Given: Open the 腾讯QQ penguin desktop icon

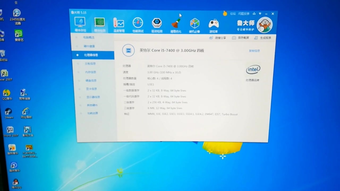Looking at the screenshot, I should point(16,184).
